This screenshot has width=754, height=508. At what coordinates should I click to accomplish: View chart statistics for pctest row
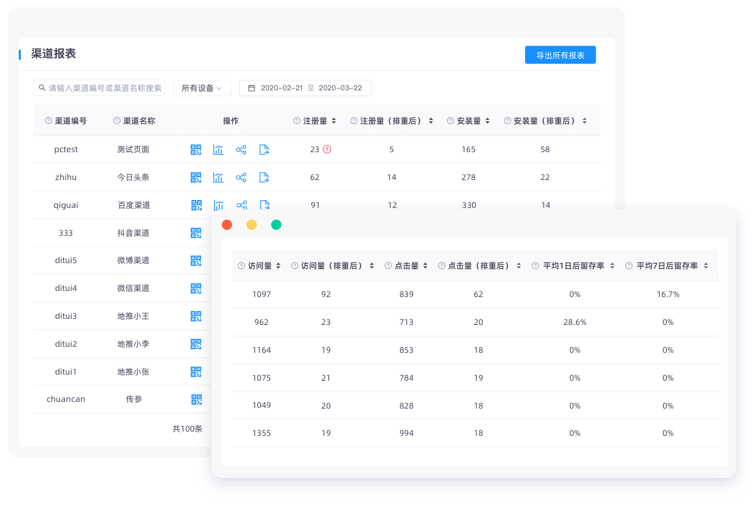pyautogui.click(x=218, y=150)
